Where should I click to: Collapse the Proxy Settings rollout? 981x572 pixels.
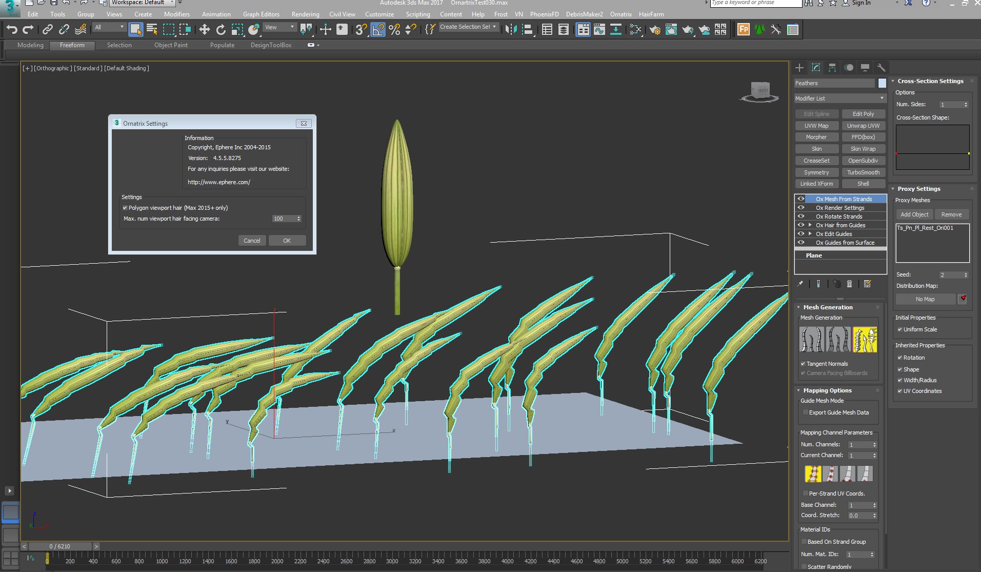tap(918, 189)
